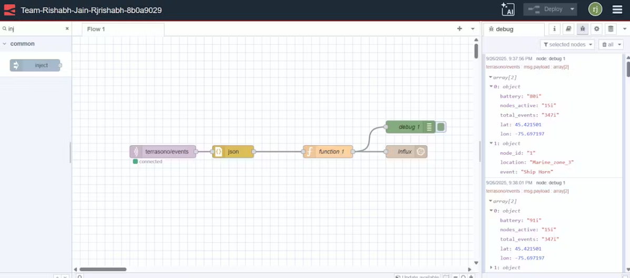Open the context data database icon
The height and width of the screenshot is (278, 630).
point(611,29)
